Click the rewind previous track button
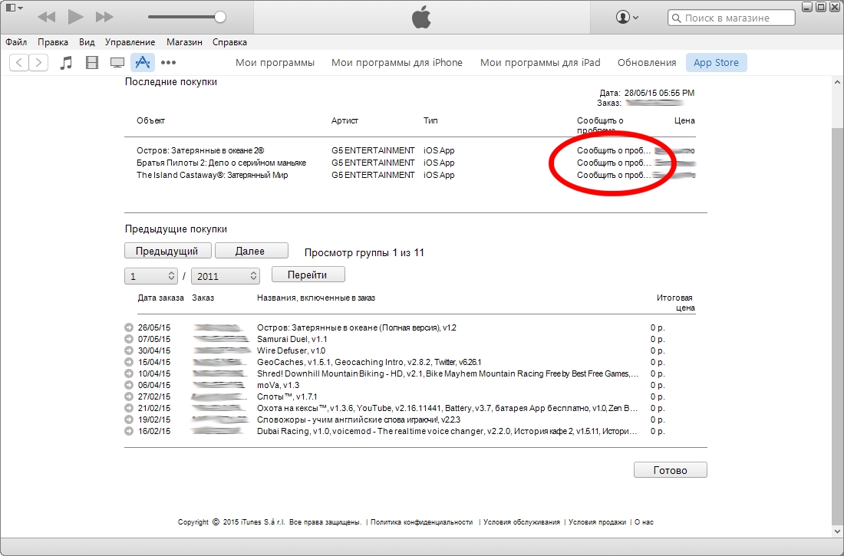This screenshot has width=844, height=556. 47,17
